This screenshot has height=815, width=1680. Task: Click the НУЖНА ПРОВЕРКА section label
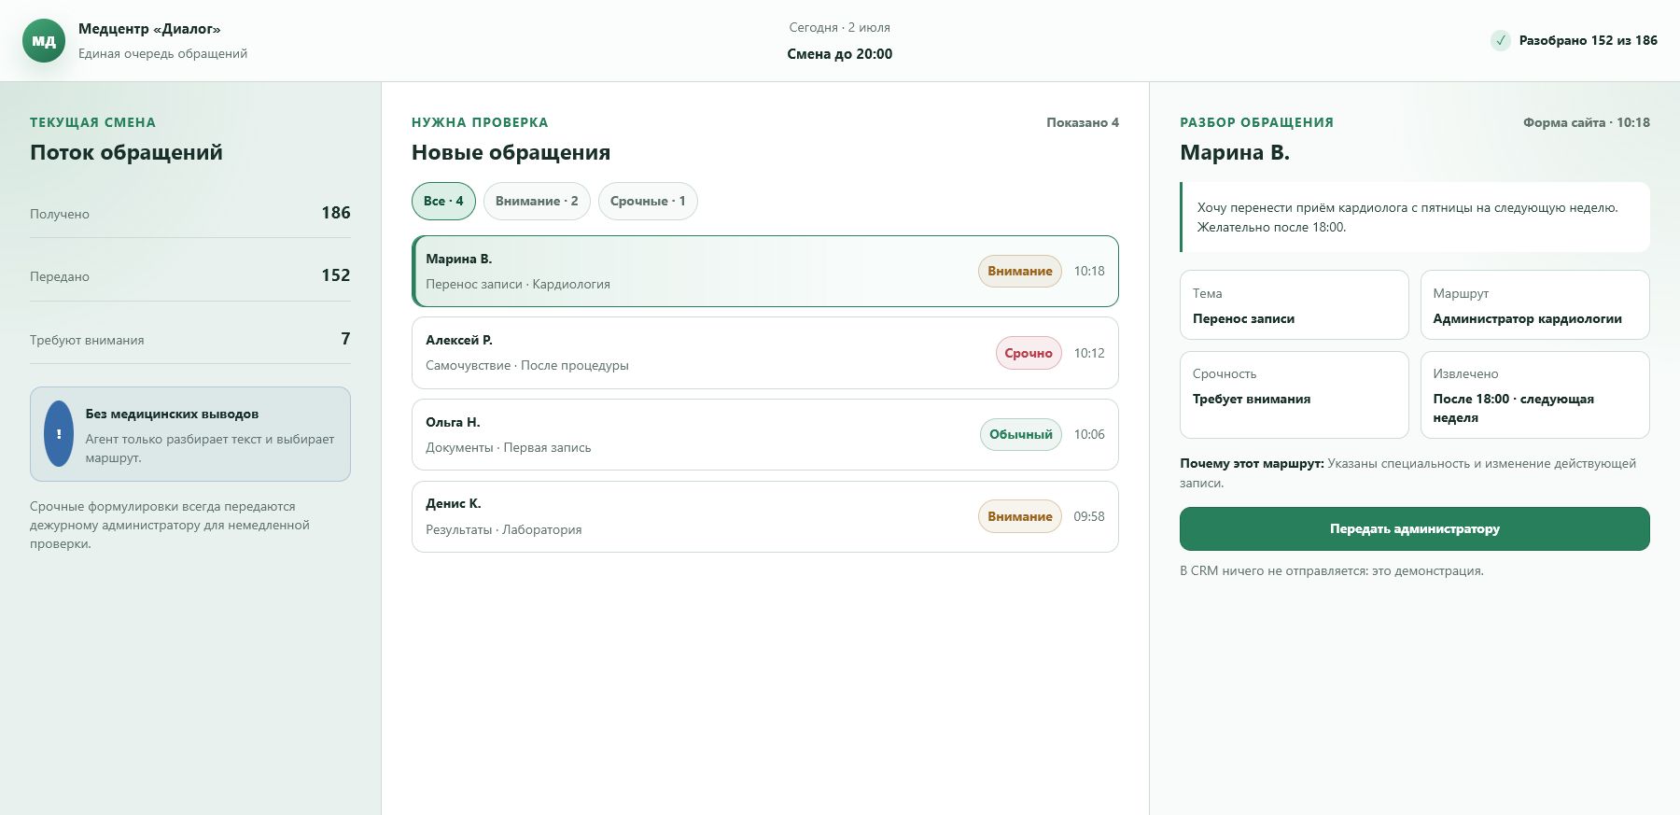480,122
